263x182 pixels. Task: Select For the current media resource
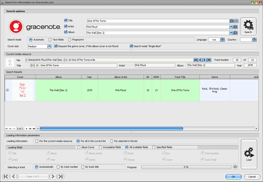(x=37, y=141)
